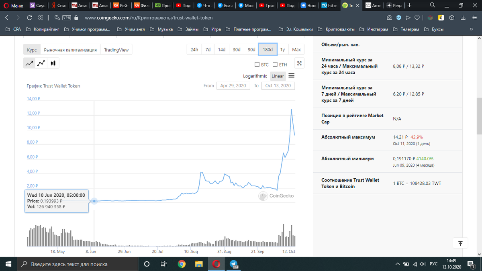Set chart range to 30d
This screenshot has height=271, width=482.
237,49
